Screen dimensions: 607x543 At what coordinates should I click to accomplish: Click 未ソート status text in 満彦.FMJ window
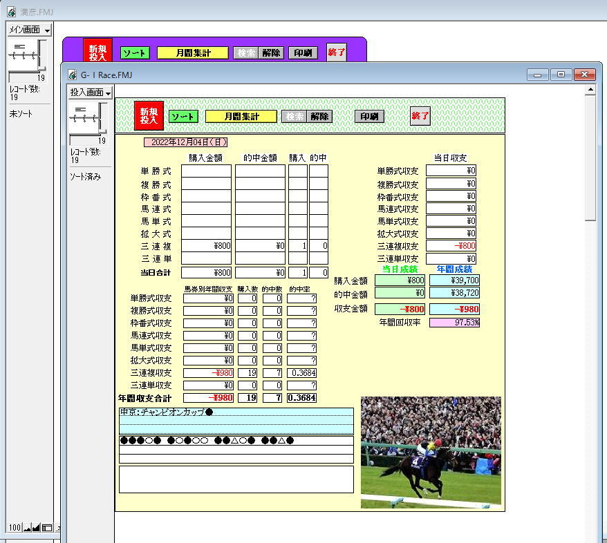click(21, 114)
